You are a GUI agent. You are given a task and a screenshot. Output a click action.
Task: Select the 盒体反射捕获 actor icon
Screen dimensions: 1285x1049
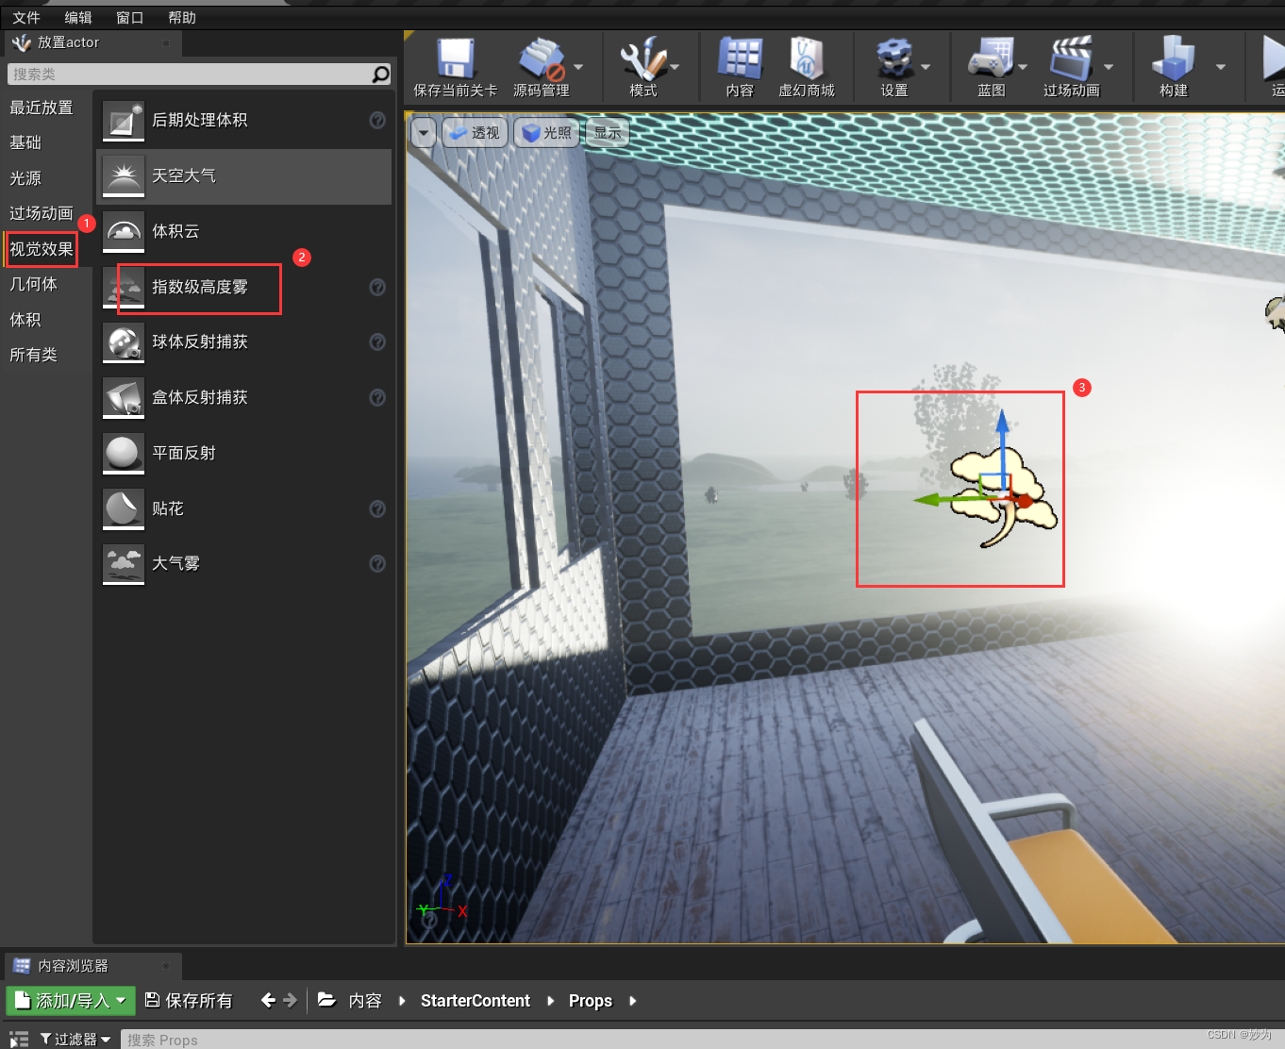124,398
